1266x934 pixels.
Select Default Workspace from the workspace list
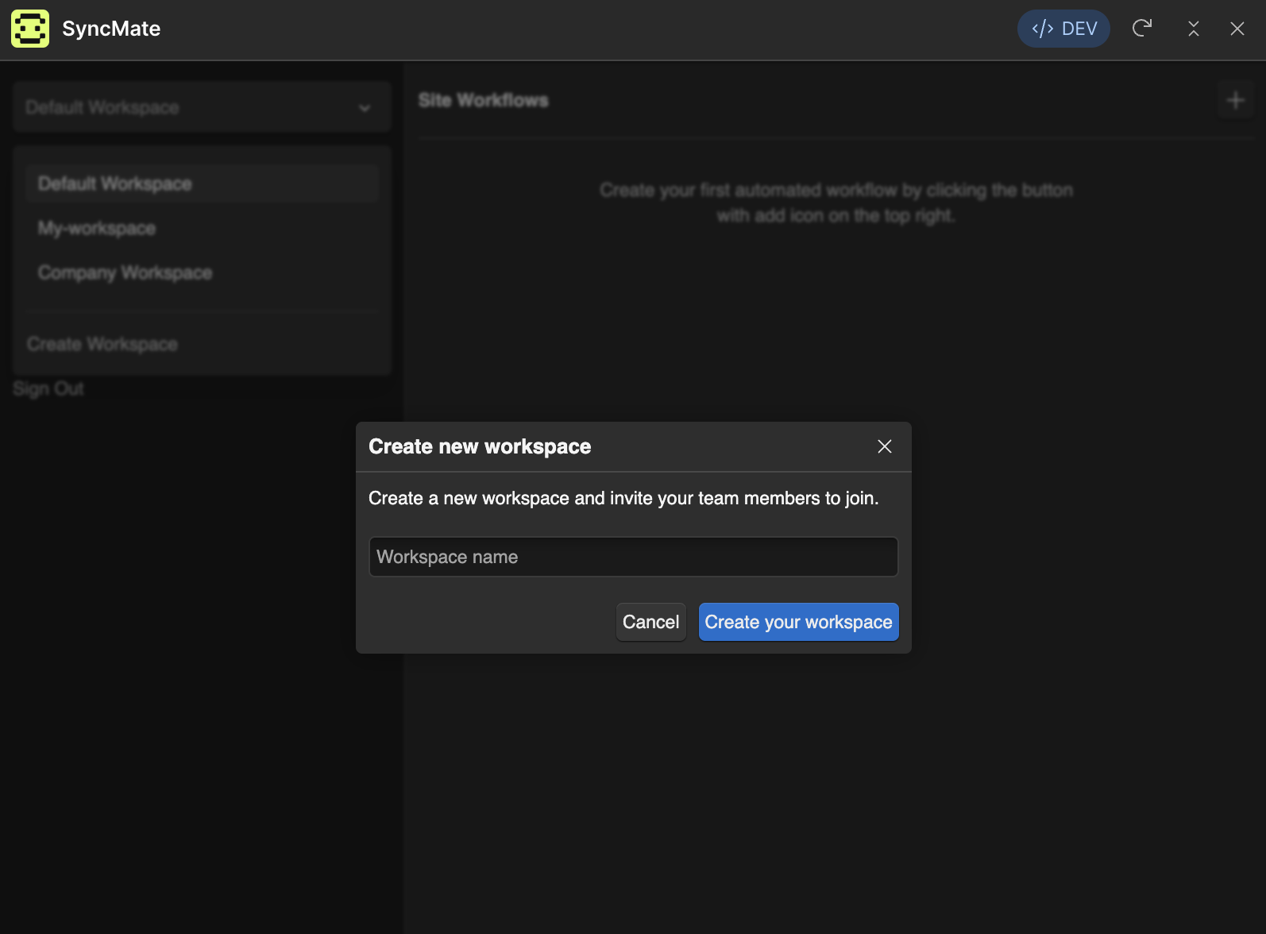[x=115, y=183]
